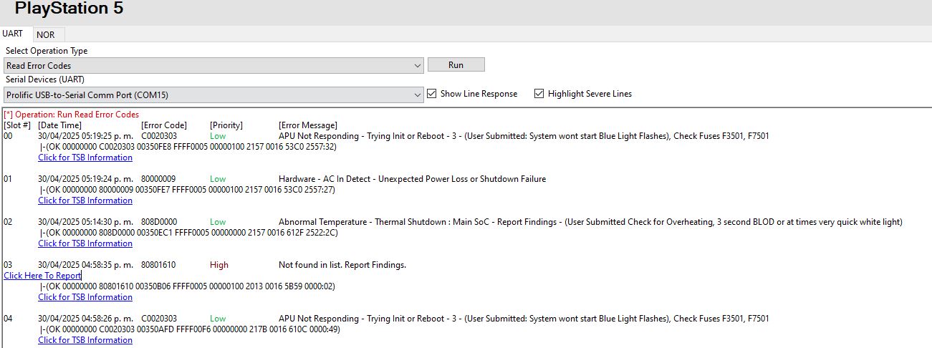The image size is (932, 348).
Task: Click the raw response line ending 2522:2C
Action: tap(188, 233)
